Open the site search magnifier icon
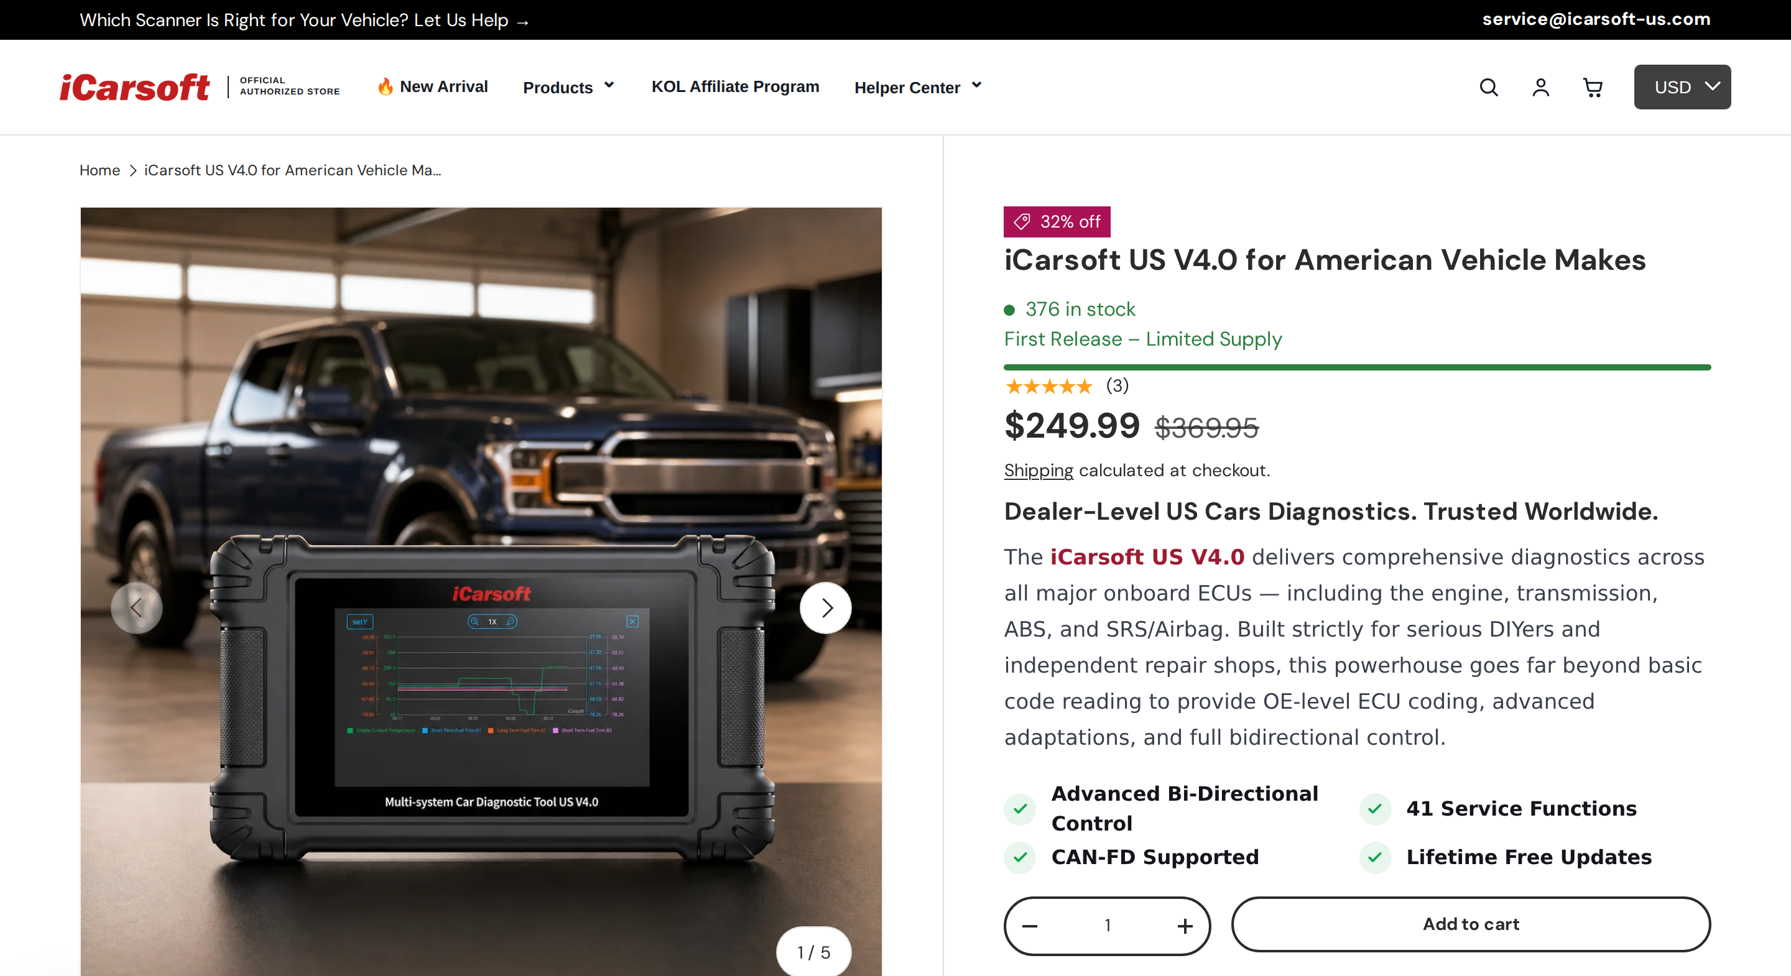The image size is (1791, 976). click(1489, 88)
